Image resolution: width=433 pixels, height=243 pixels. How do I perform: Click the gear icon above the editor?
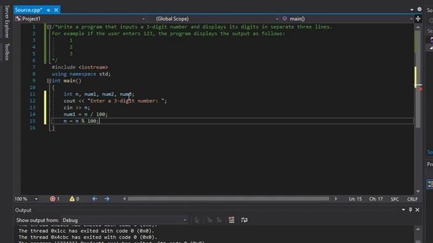tap(419, 9)
